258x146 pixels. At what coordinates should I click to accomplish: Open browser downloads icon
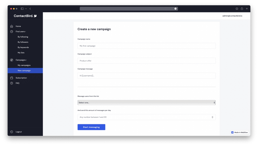(x=237, y=9)
